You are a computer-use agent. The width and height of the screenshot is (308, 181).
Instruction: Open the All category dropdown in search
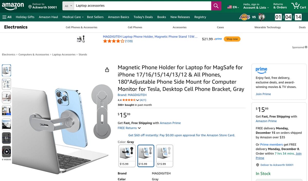(68, 5)
